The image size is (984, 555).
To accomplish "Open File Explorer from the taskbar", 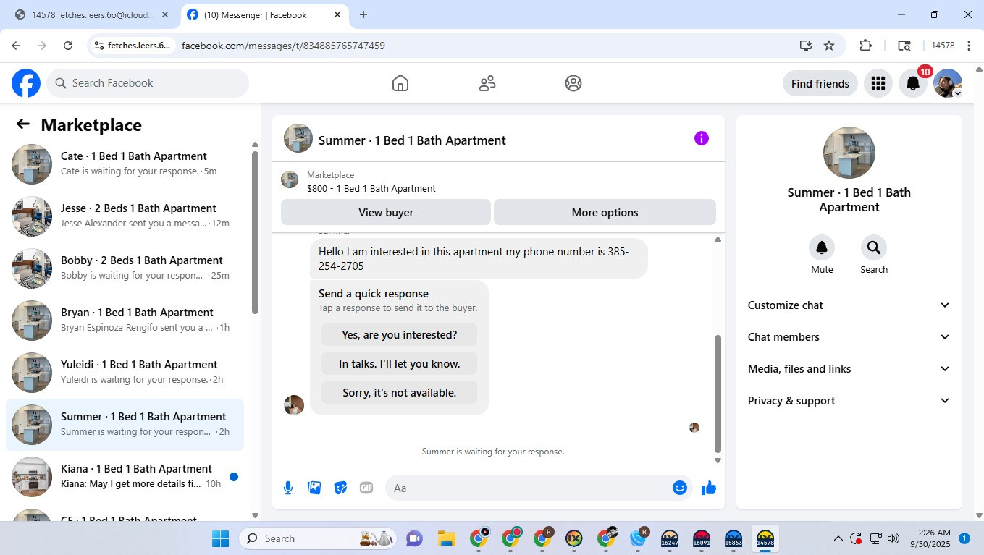I will (446, 538).
